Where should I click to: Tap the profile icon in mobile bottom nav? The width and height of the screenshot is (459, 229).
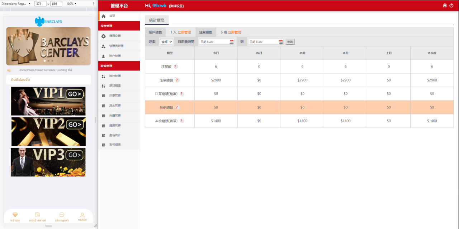tap(82, 215)
